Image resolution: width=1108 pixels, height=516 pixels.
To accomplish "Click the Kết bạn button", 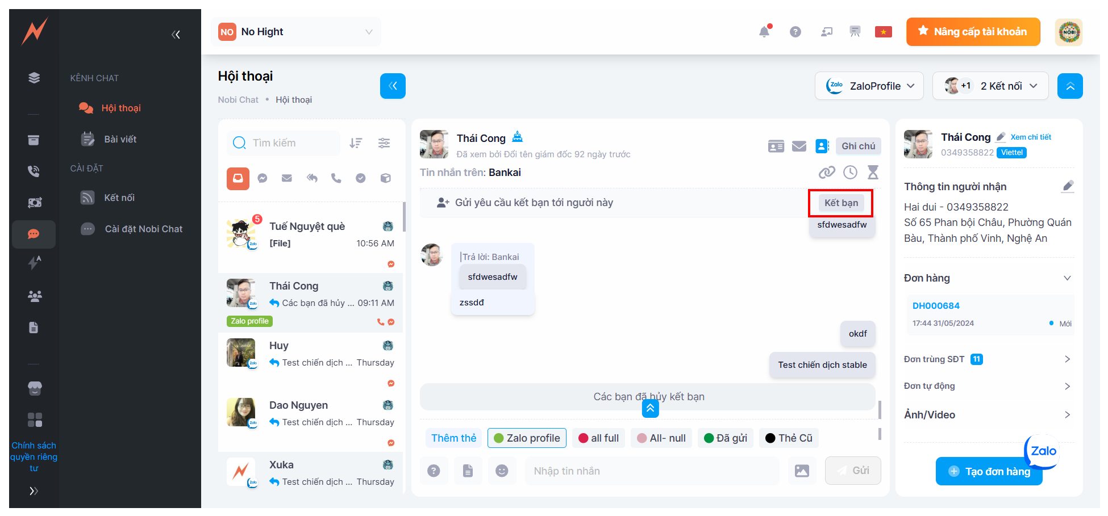I will pyautogui.click(x=841, y=203).
